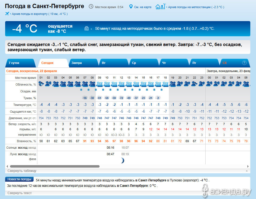Collapse the news text via 'Свернуть текст'
The image size is (256, 199).
pos(19,193)
